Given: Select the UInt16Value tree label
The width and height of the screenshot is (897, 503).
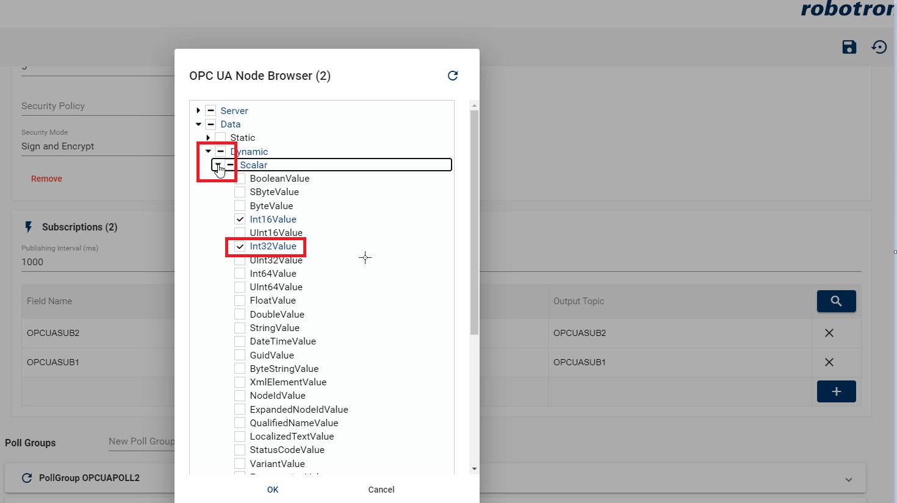Looking at the screenshot, I should tap(276, 233).
